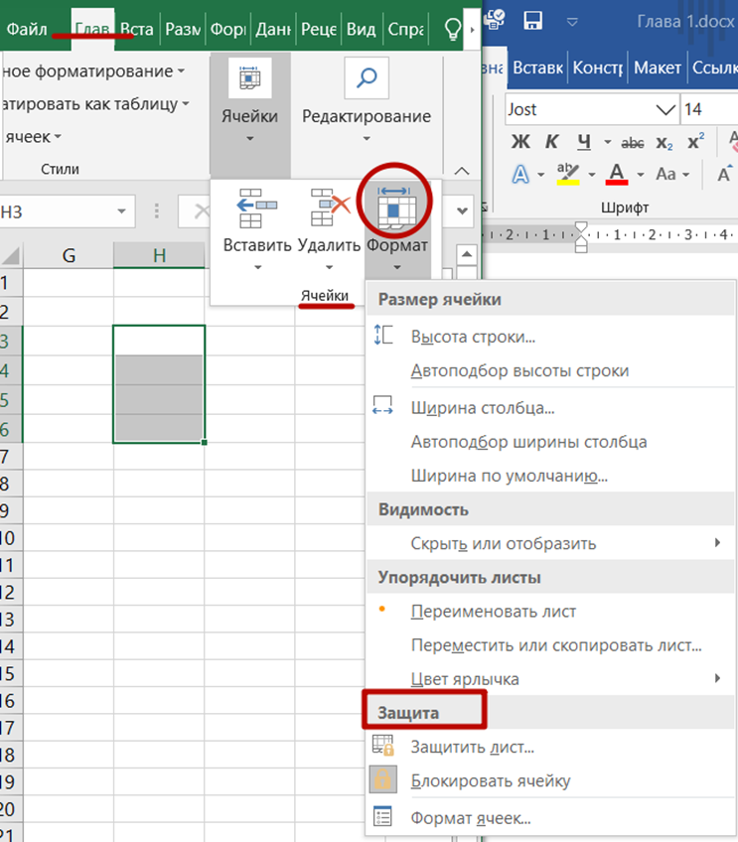Toggle italic К in Word
This screenshot has height=842, width=738.
(x=551, y=142)
